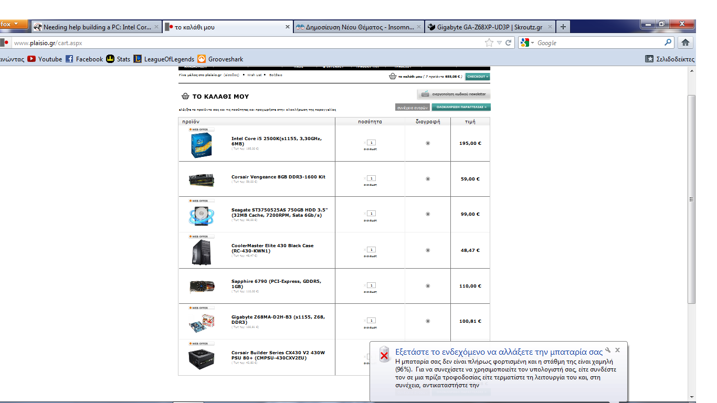Click the magnifier search icon
The height and width of the screenshot is (403, 717).
pos(668,43)
